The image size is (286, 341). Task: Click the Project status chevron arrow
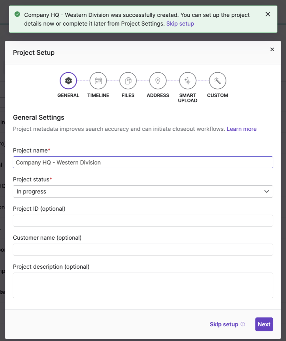[267, 191]
